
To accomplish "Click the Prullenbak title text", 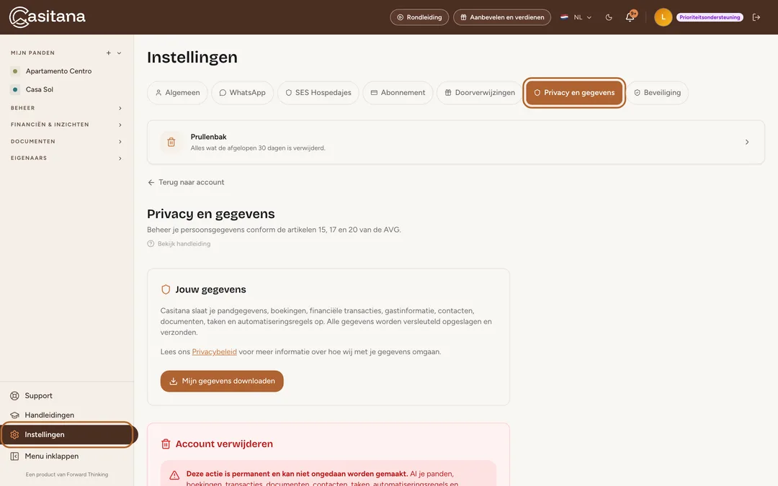I will pyautogui.click(x=208, y=137).
